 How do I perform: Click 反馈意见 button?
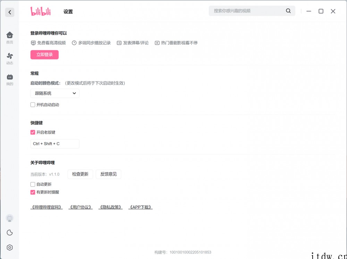pos(108,174)
